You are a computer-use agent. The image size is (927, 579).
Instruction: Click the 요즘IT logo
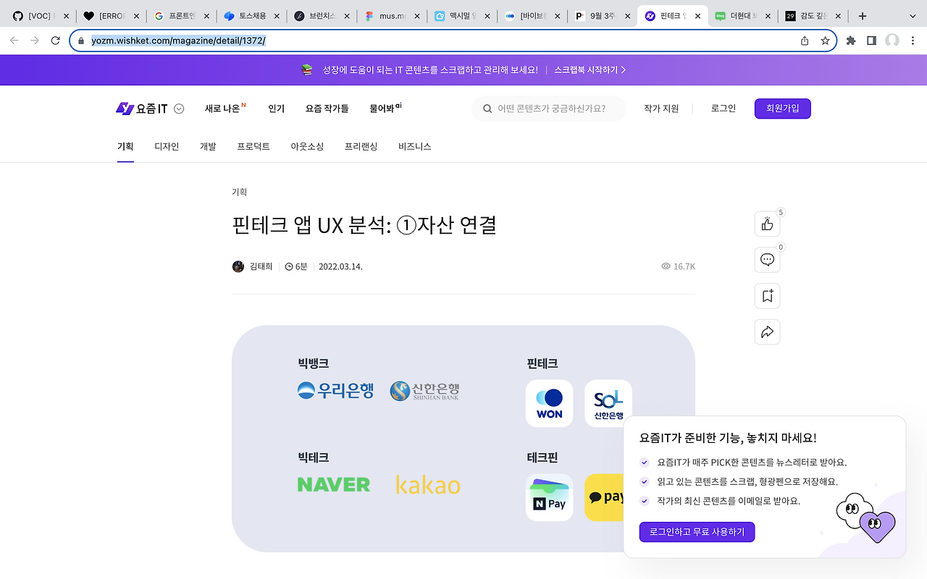142,109
